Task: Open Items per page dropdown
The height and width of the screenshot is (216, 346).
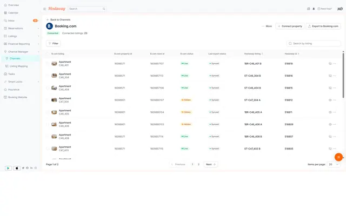Action: click(x=334, y=164)
